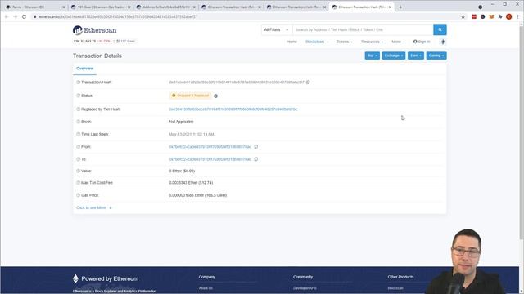Click the help icon next to Block

79,122
